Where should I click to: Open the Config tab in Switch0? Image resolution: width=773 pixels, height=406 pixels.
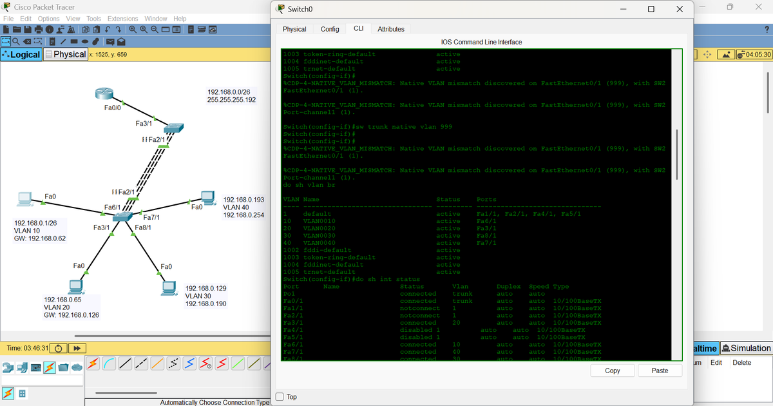coord(330,29)
